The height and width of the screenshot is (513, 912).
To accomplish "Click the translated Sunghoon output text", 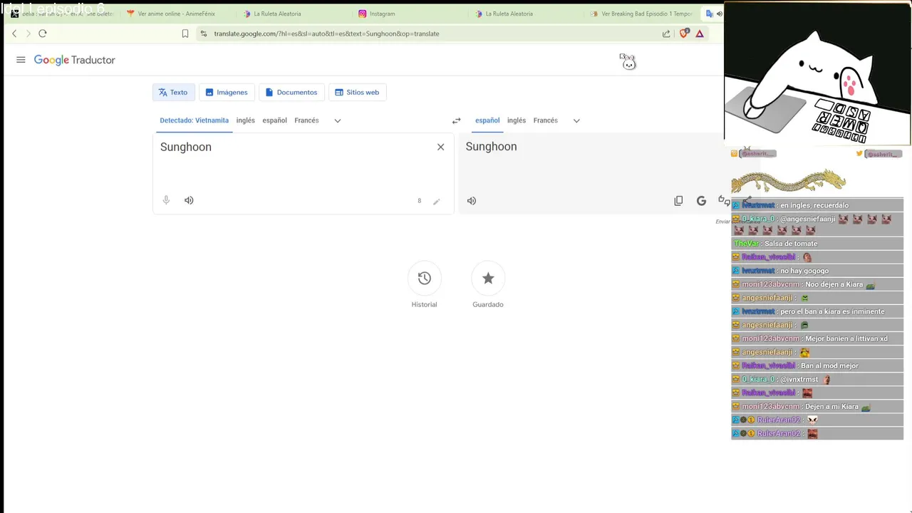I will click(492, 147).
